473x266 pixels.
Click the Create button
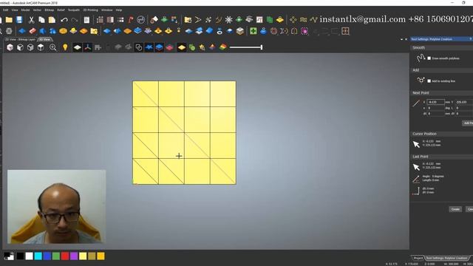[455, 209]
